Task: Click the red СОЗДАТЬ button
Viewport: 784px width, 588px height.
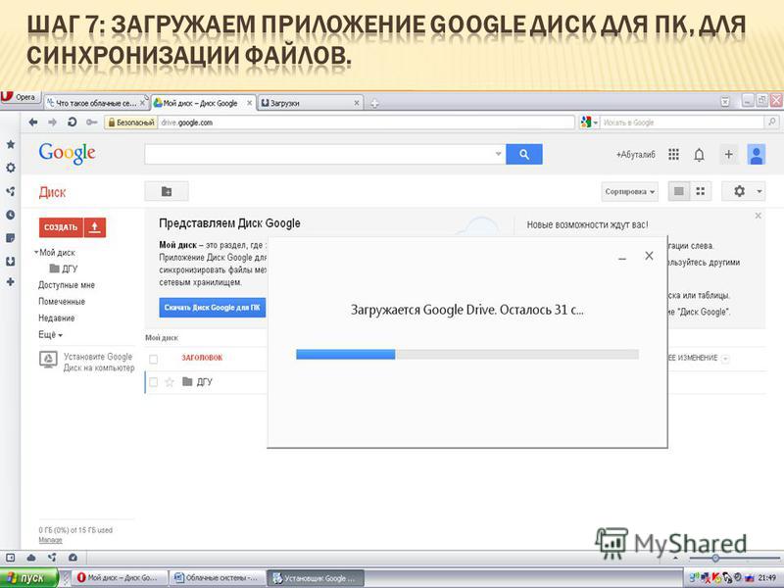Action: click(x=61, y=227)
